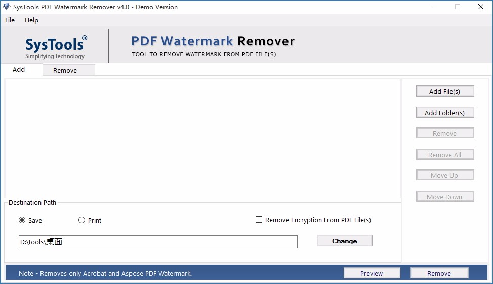Click the SysTools Simplifying Technology logo

56,47
